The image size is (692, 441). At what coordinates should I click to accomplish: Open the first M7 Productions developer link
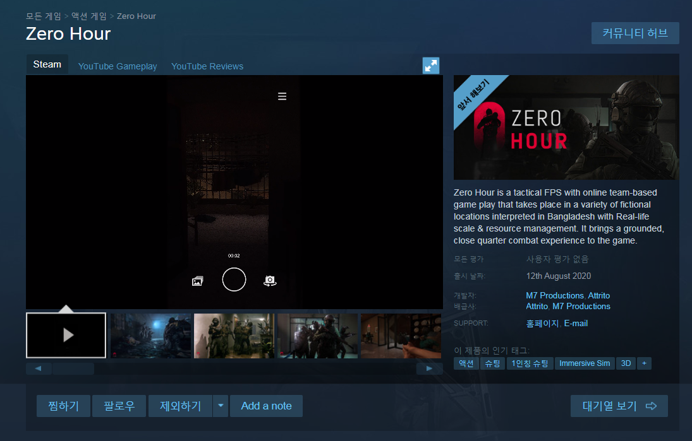point(555,296)
